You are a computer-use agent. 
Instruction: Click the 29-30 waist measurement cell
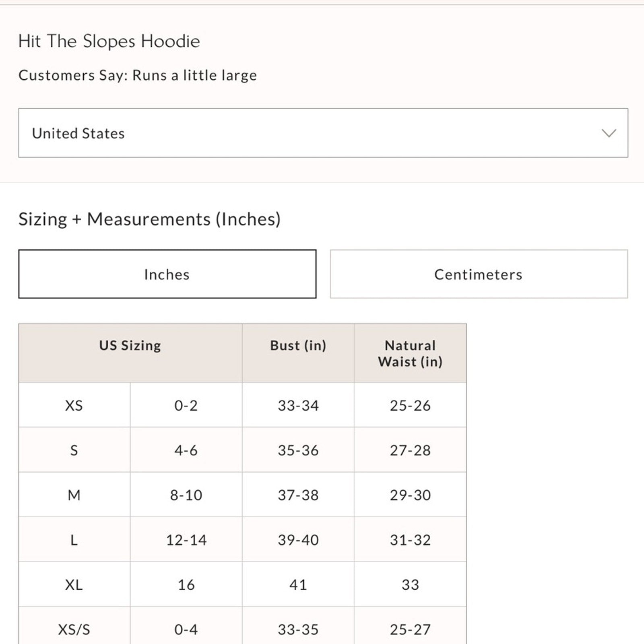pyautogui.click(x=410, y=495)
